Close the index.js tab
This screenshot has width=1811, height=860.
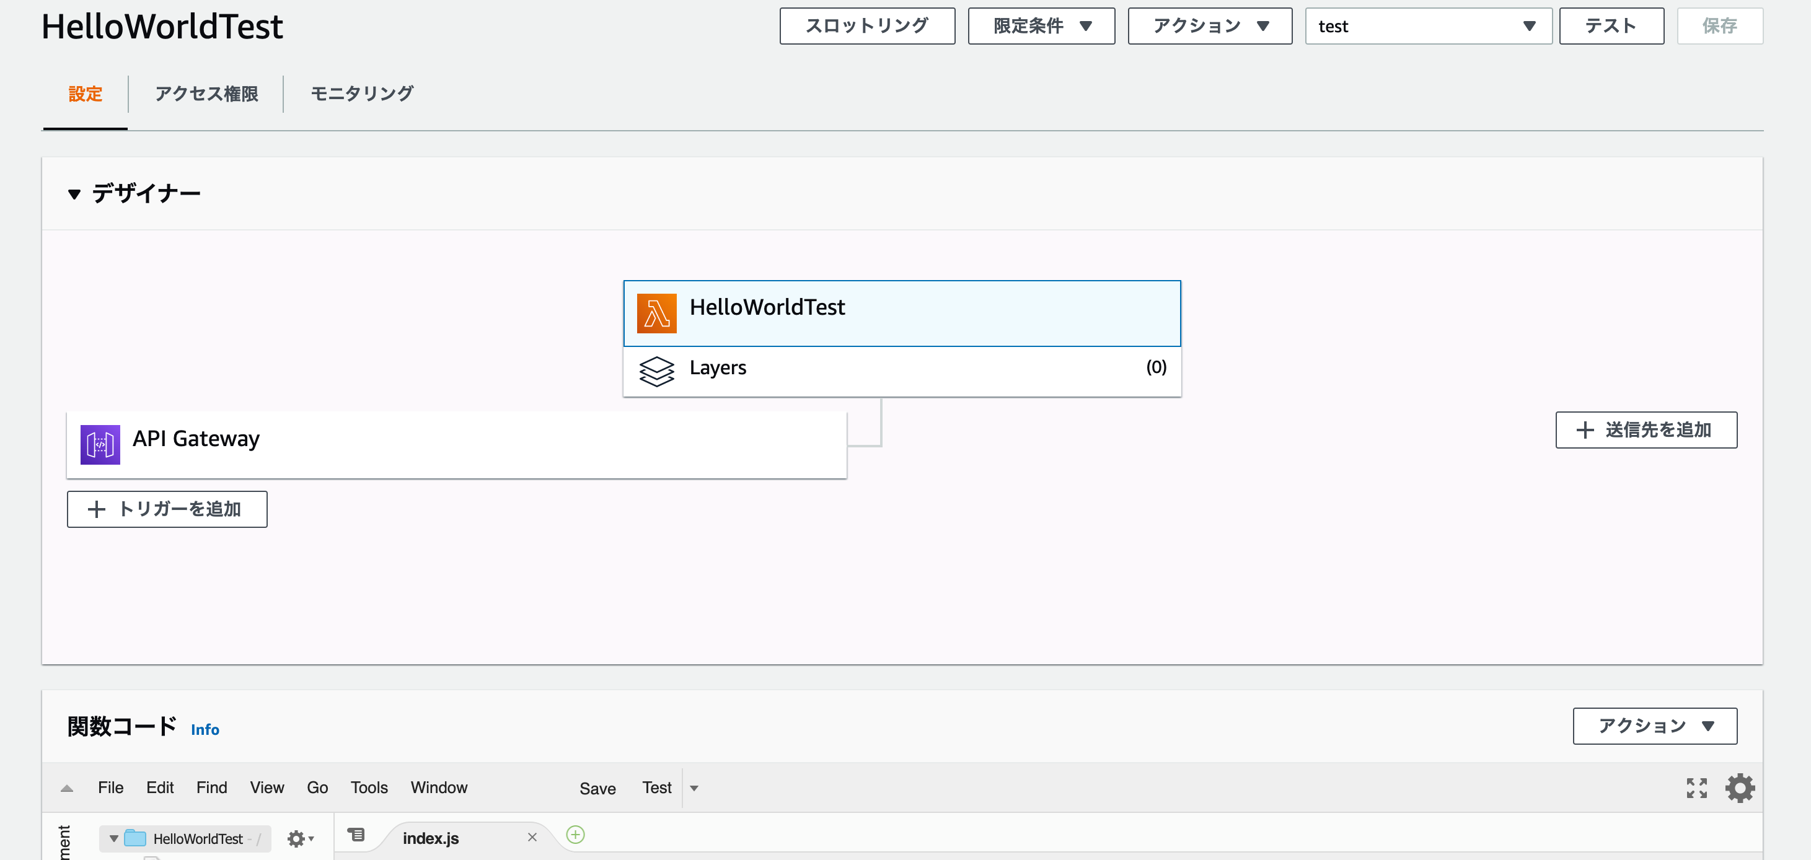(532, 837)
